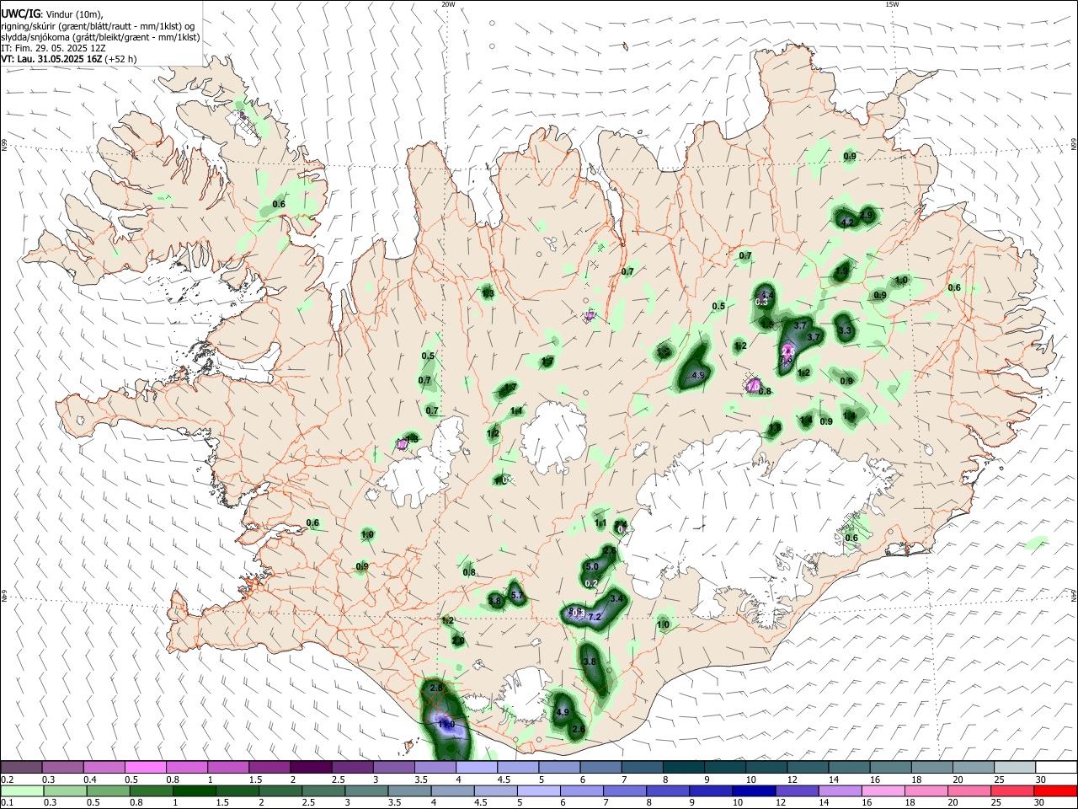Click the 2.9 precipitation value

[x=866, y=214]
